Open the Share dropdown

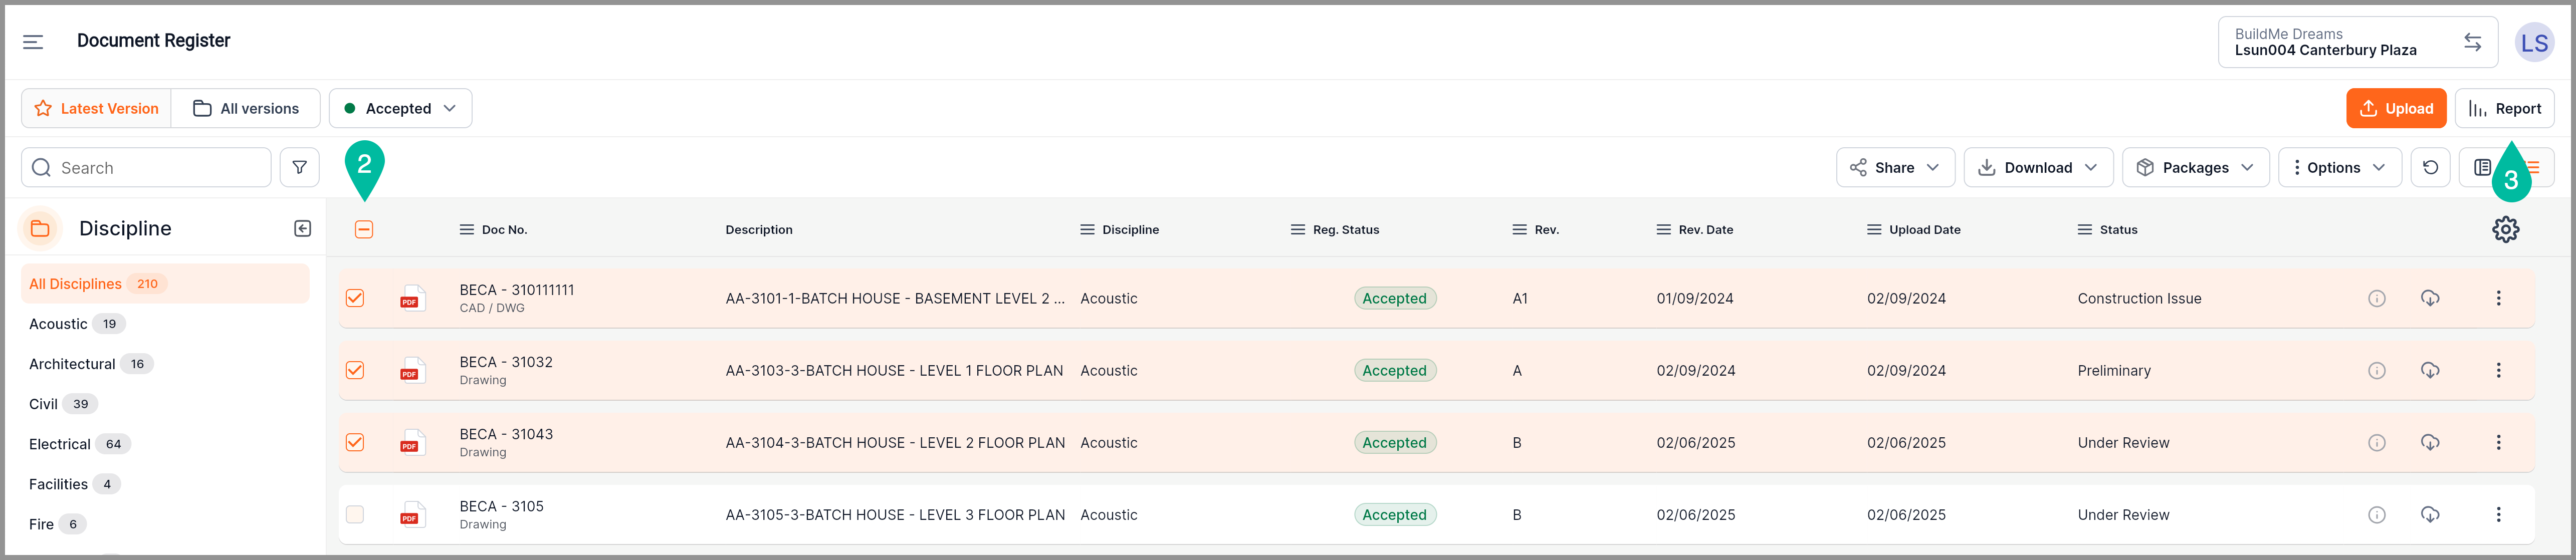point(1894,167)
